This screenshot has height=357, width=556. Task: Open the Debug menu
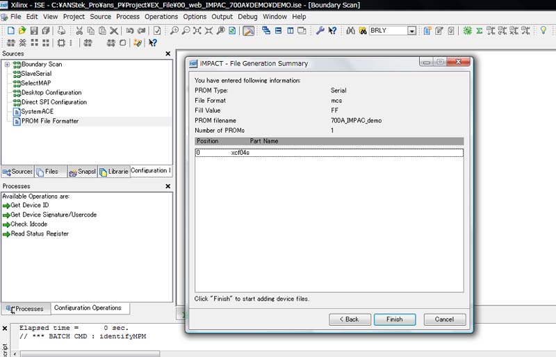[x=247, y=17]
